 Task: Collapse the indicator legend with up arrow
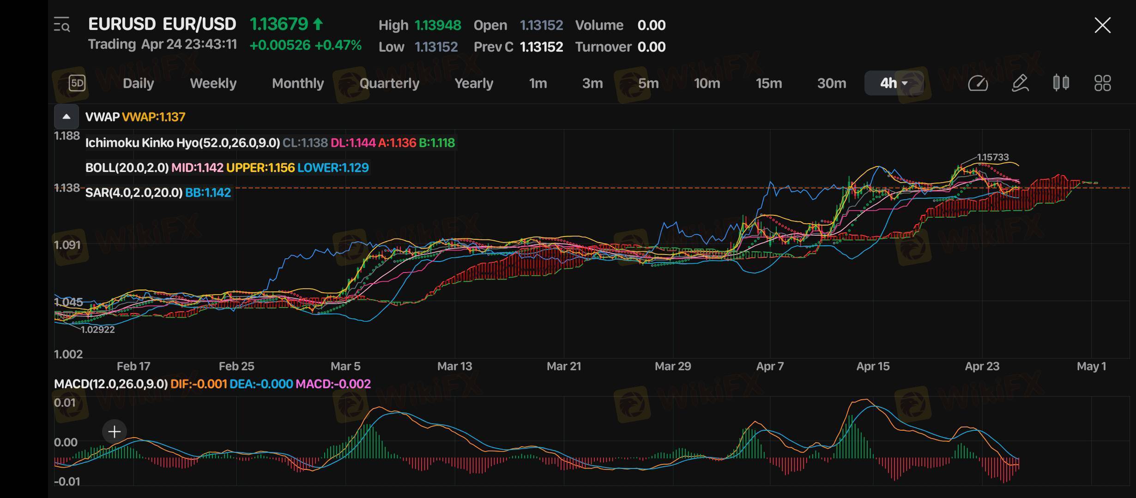point(66,117)
